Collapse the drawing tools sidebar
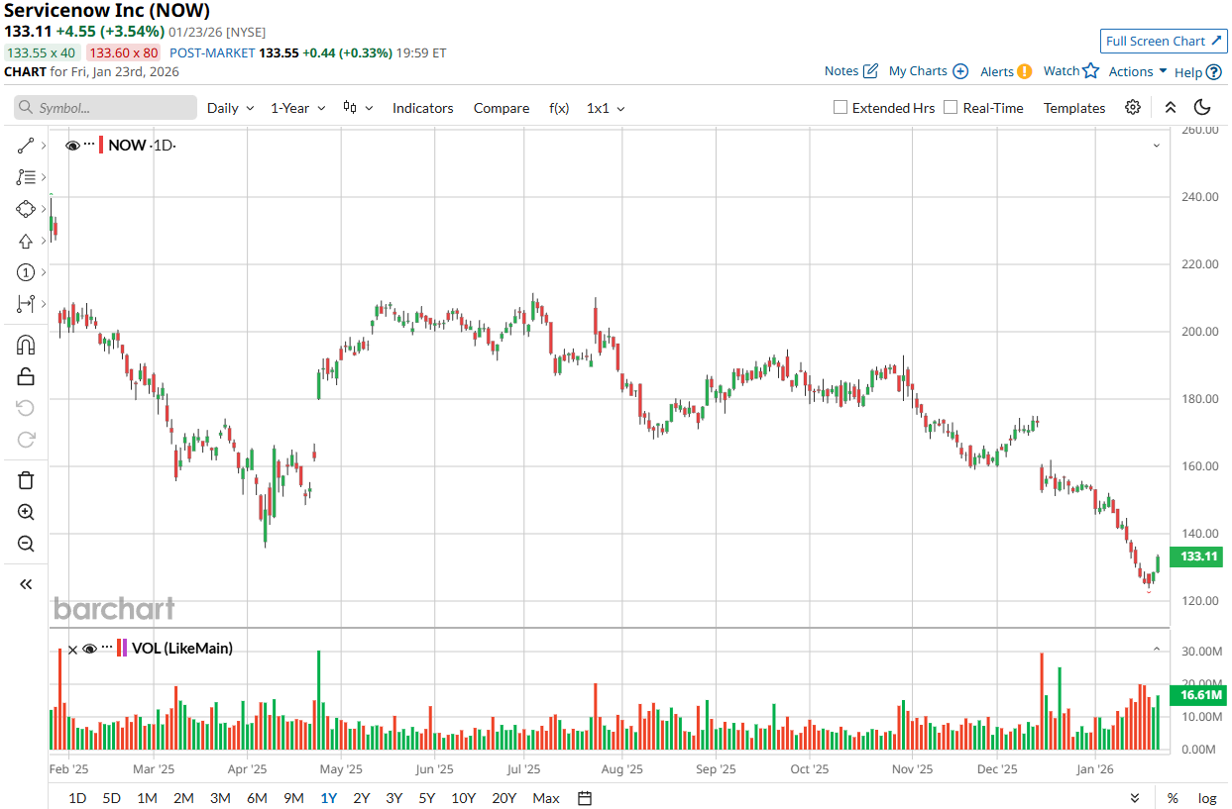The height and width of the screenshot is (809, 1232). [x=26, y=584]
